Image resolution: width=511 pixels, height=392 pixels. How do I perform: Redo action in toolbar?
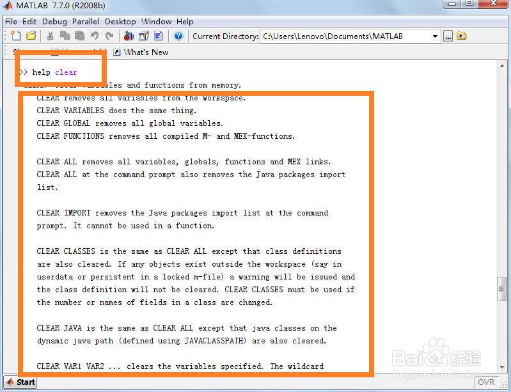point(109,36)
